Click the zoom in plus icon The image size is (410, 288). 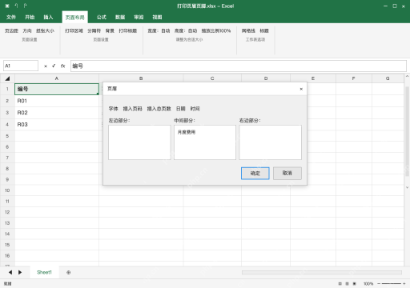point(404,284)
